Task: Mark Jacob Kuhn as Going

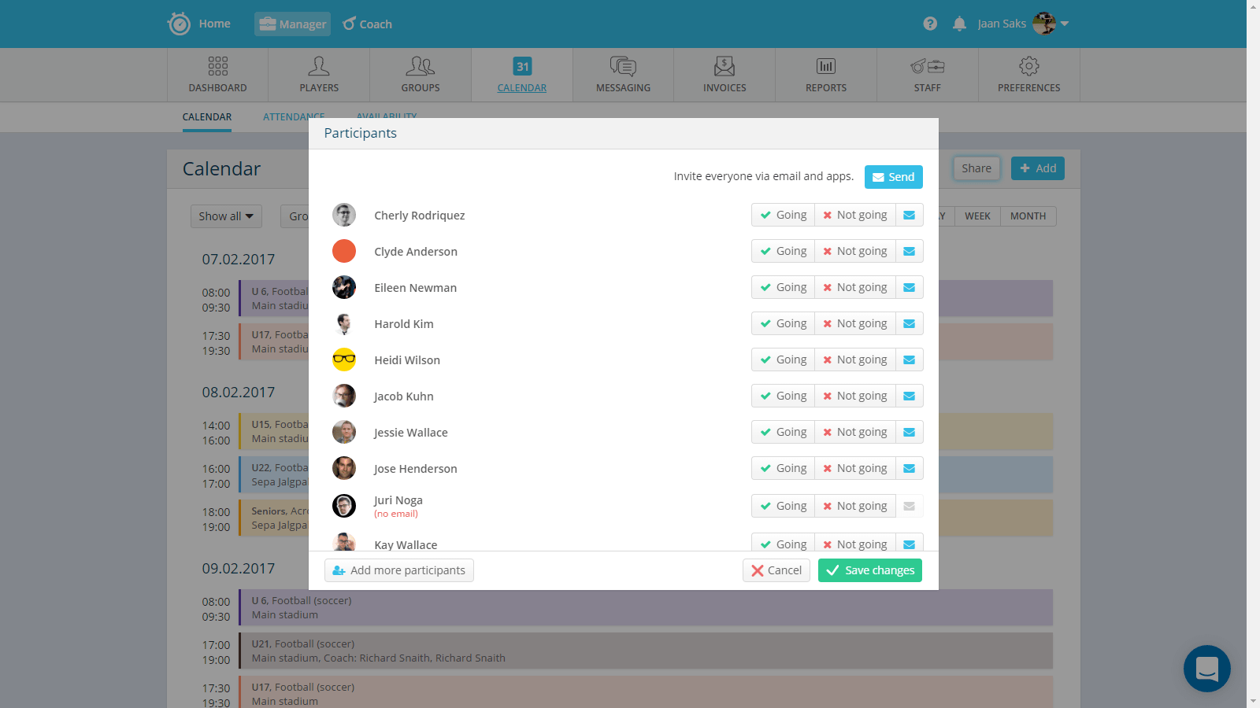Action: tap(783, 396)
